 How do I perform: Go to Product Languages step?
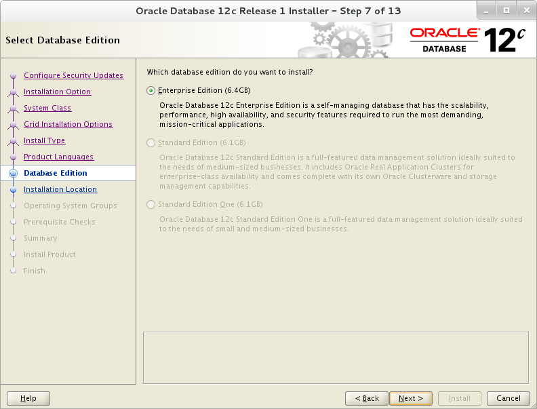point(58,157)
